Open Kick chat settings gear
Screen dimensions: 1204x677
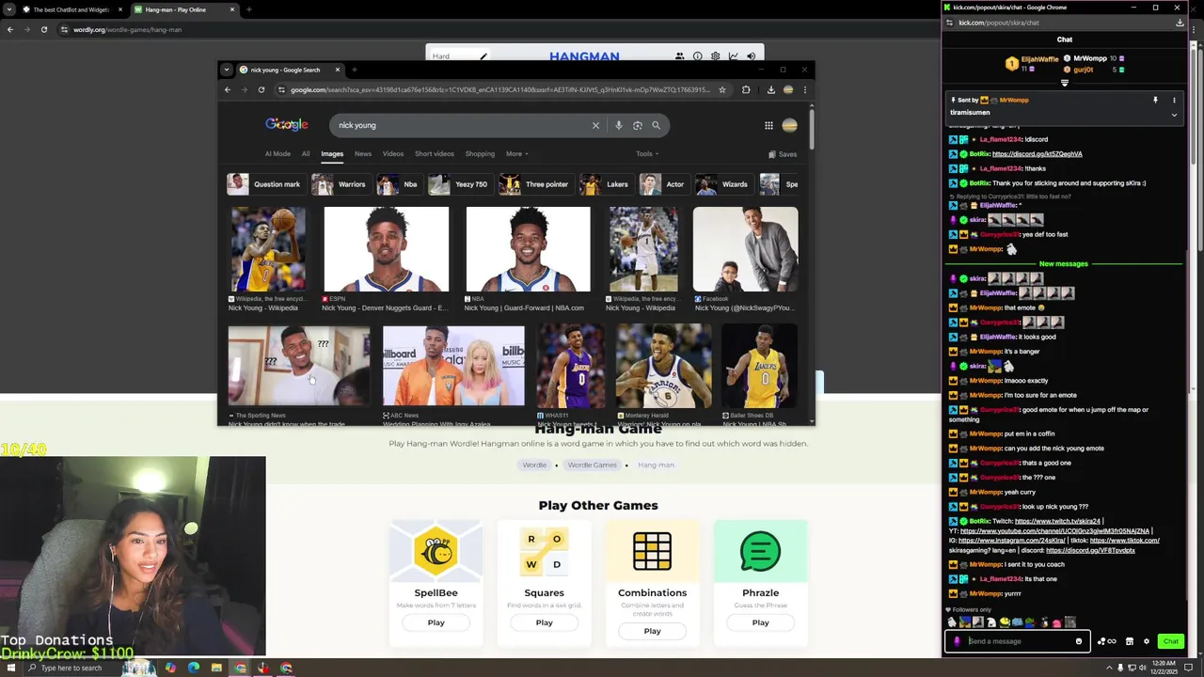[1146, 641]
